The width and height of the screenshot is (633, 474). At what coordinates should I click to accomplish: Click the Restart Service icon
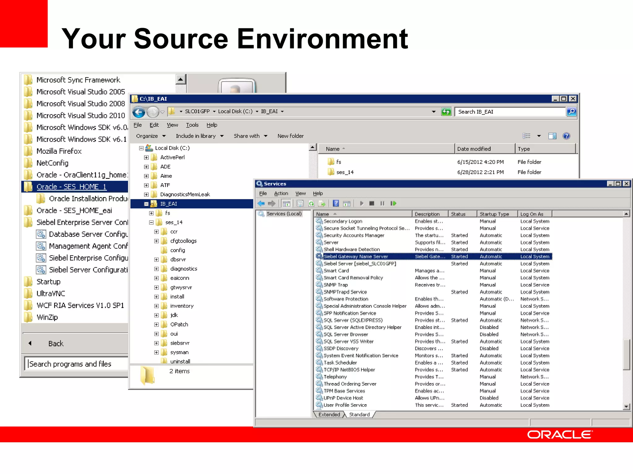[x=393, y=203]
